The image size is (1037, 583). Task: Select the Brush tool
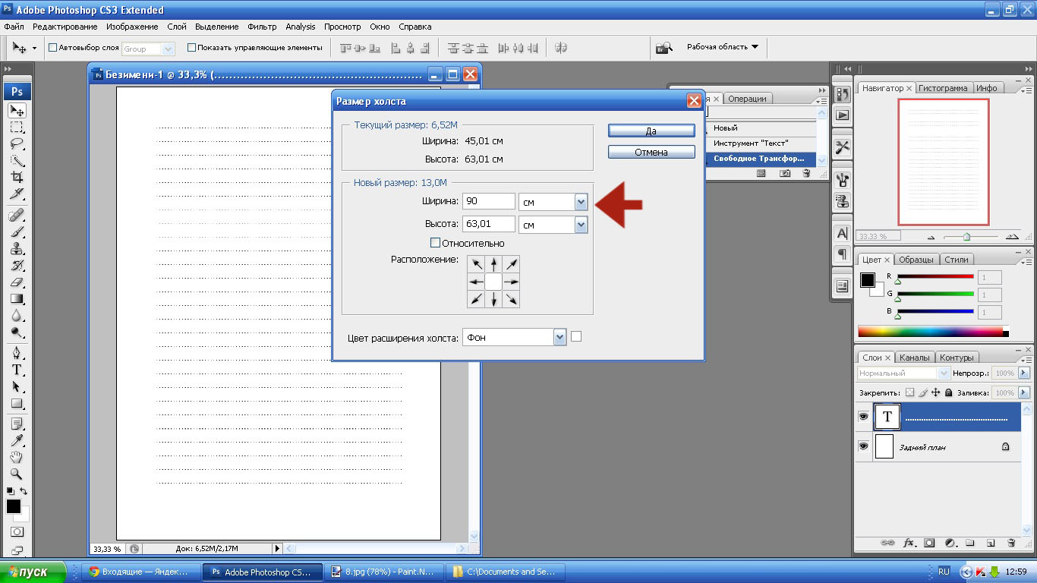click(17, 232)
